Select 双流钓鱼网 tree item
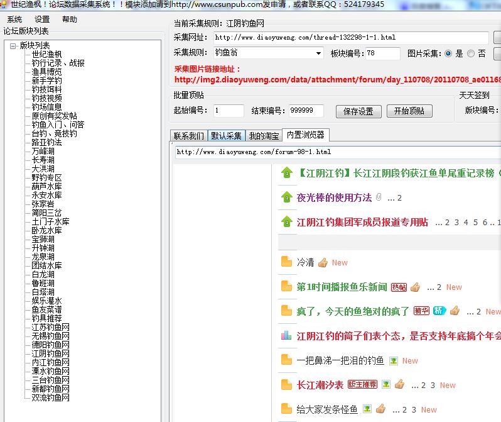 tap(50, 397)
